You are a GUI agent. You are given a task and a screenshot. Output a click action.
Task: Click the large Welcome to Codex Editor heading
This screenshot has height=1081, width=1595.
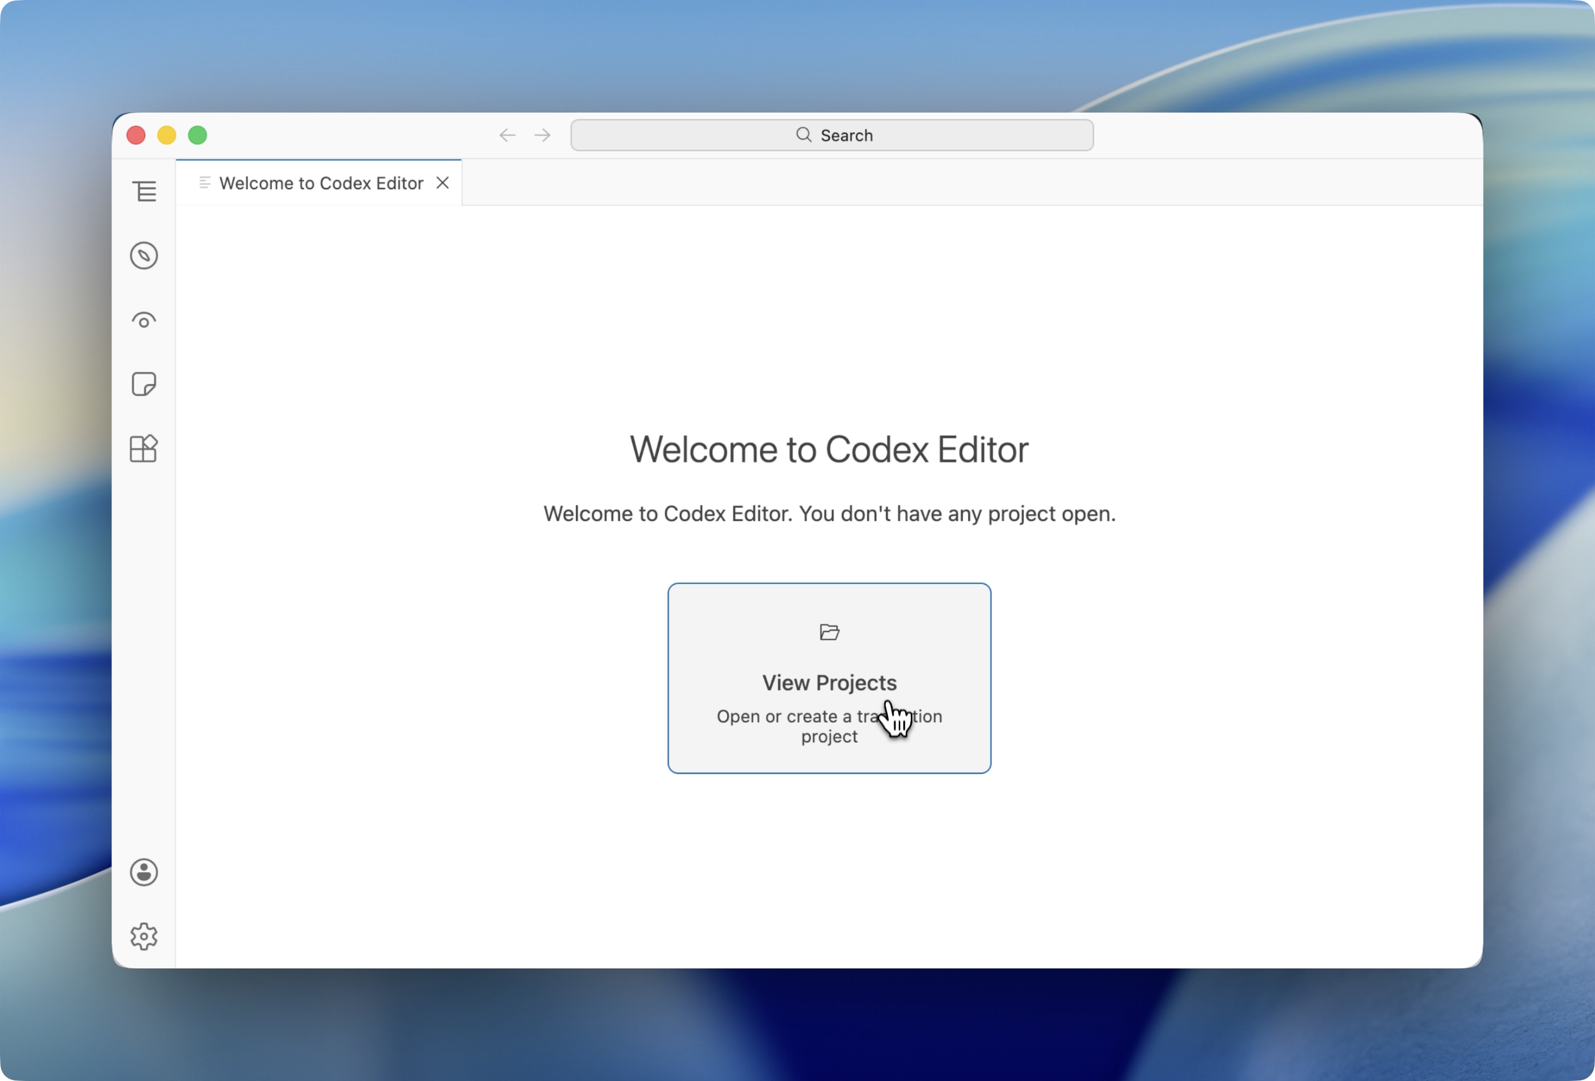(x=829, y=450)
